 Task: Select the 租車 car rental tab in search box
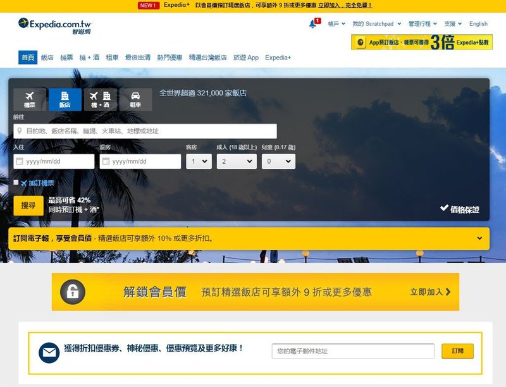click(x=135, y=100)
